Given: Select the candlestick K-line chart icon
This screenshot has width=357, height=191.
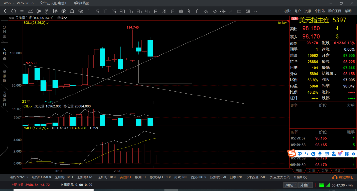Looking at the screenshot, I should [x=39, y=11].
